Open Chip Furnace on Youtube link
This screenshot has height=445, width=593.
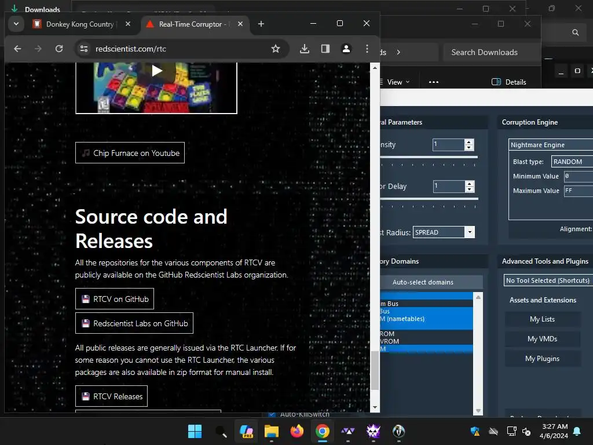130,153
